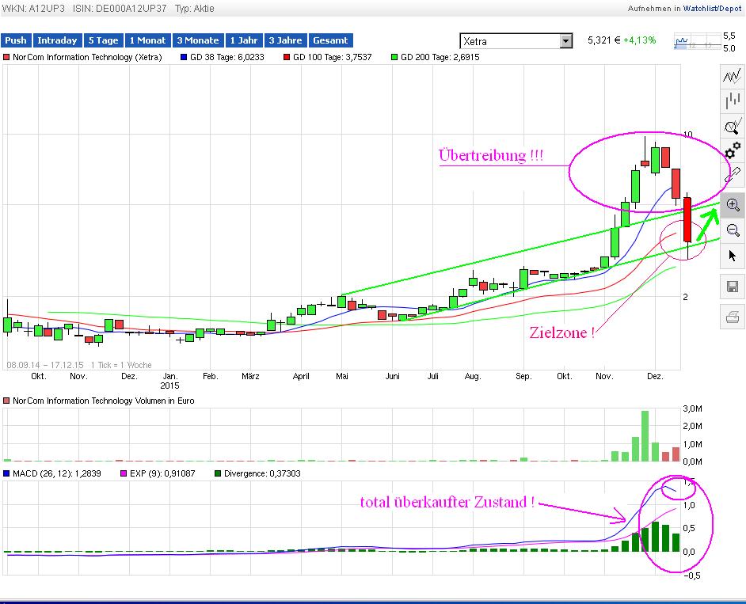The image size is (746, 604).
Task: Open the Watchlist/Depot link
Action: pyautogui.click(x=713, y=9)
